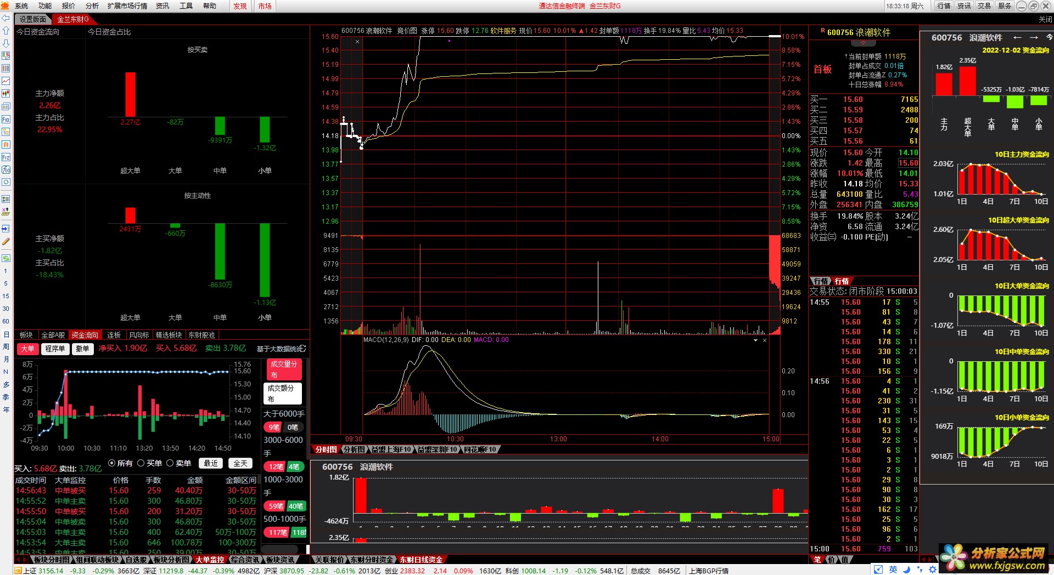1054x575 pixels.
Task: Click the 买一 15.60 order book row
Action: [x=864, y=99]
